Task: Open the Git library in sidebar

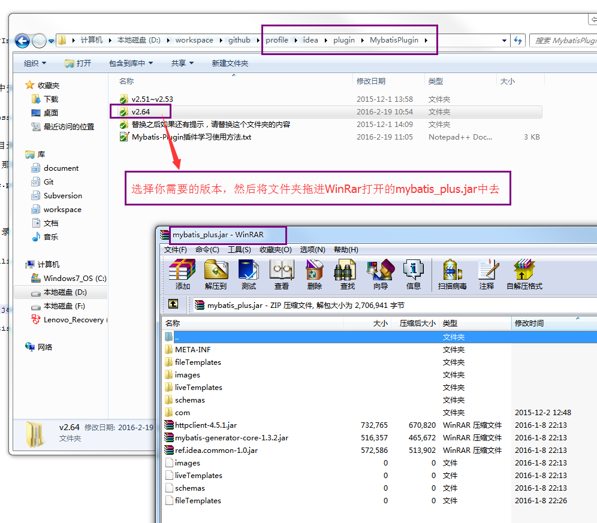Action: coord(43,182)
